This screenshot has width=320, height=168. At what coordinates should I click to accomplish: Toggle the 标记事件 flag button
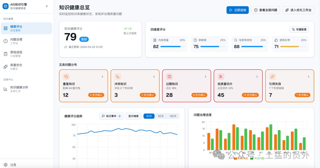coord(111,116)
